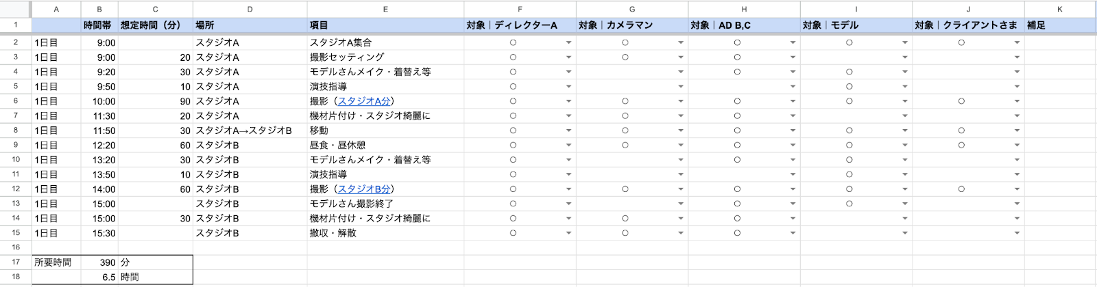Expand AD B,C dropdown arrow in row 15
Screen dimensions: 1097x287
(x=793, y=234)
